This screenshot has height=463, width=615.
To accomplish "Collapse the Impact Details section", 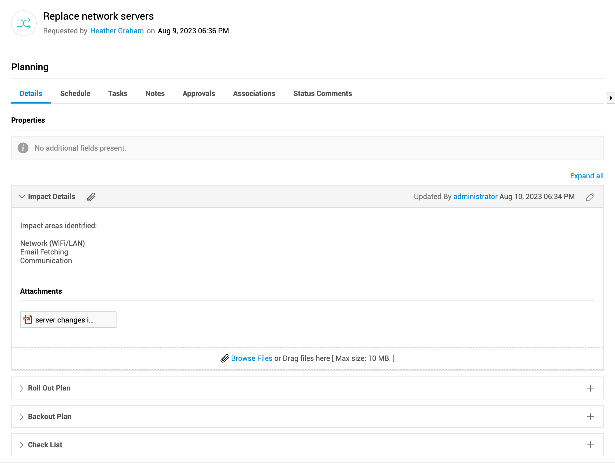I will pyautogui.click(x=22, y=197).
